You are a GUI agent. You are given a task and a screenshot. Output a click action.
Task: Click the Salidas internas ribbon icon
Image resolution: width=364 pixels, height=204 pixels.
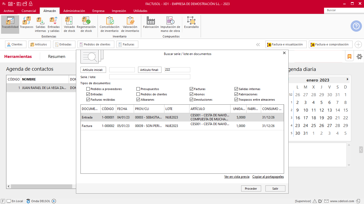41,24
